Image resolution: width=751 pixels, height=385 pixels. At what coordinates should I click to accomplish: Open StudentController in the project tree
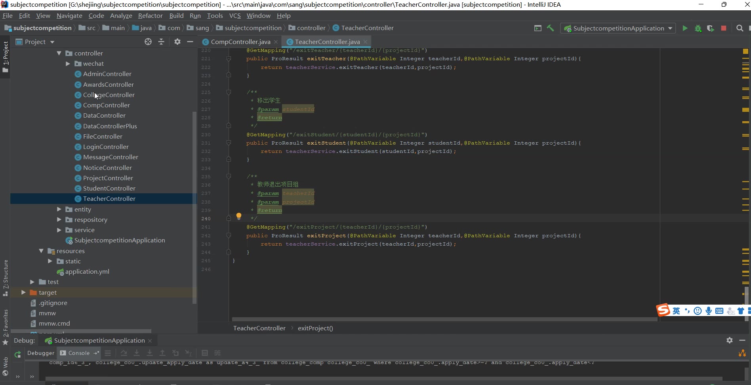109,188
